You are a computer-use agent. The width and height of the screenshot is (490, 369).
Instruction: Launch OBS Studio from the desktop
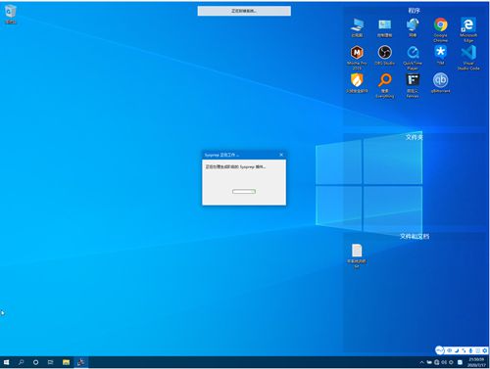pyautogui.click(x=384, y=56)
